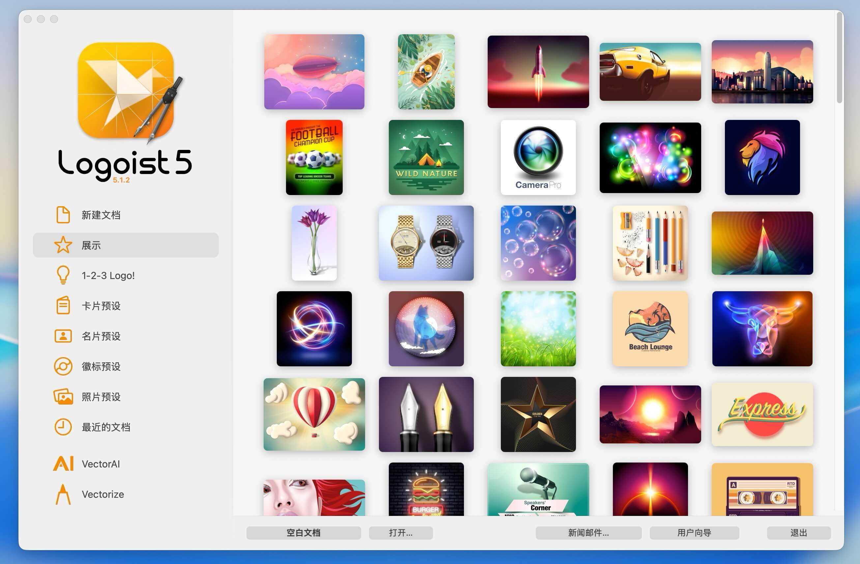Open 新建文档 to create a new document
The height and width of the screenshot is (564, 860).
pos(101,215)
